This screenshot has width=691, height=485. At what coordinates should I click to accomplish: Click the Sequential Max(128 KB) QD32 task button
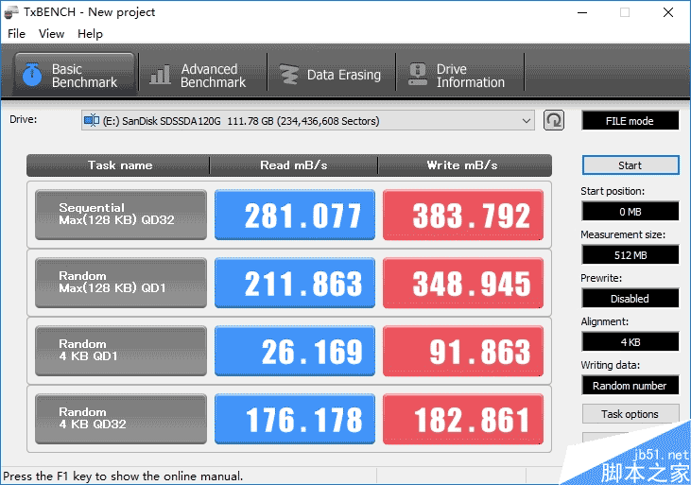121,215
